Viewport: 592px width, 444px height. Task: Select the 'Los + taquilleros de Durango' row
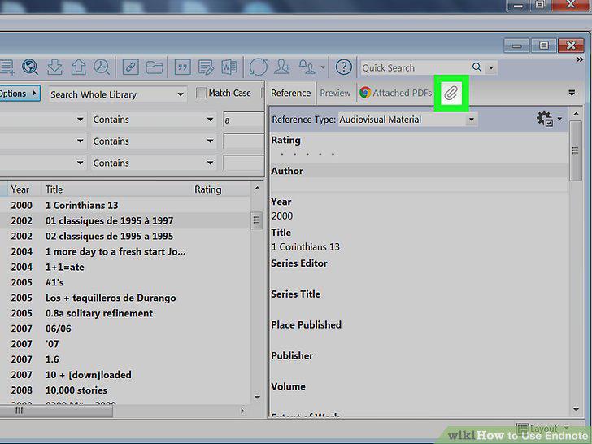click(124, 298)
